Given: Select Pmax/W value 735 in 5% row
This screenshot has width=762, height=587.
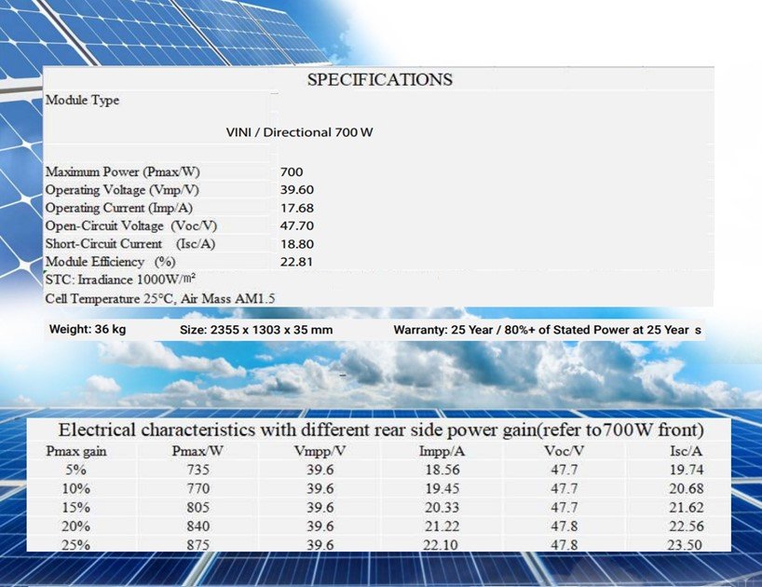Looking at the screenshot, I should (x=198, y=470).
